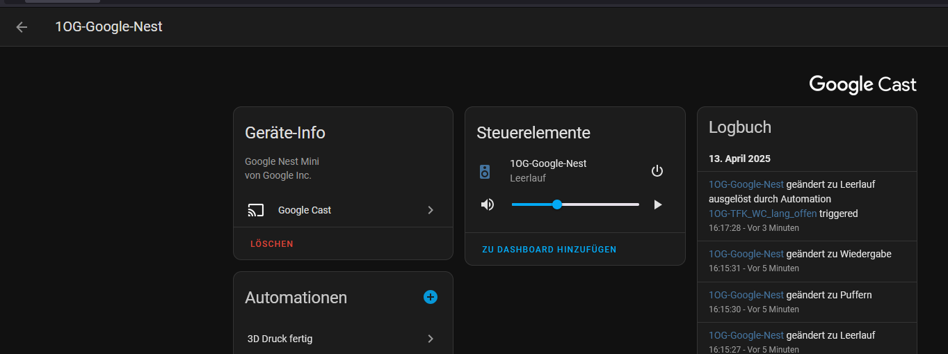This screenshot has width=948, height=354.
Task: Click the speaker icon of 1OG-Google-Nest entity
Action: [x=485, y=171]
